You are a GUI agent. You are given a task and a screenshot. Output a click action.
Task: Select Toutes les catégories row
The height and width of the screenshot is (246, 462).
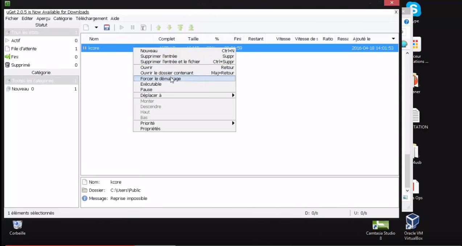coord(41,81)
